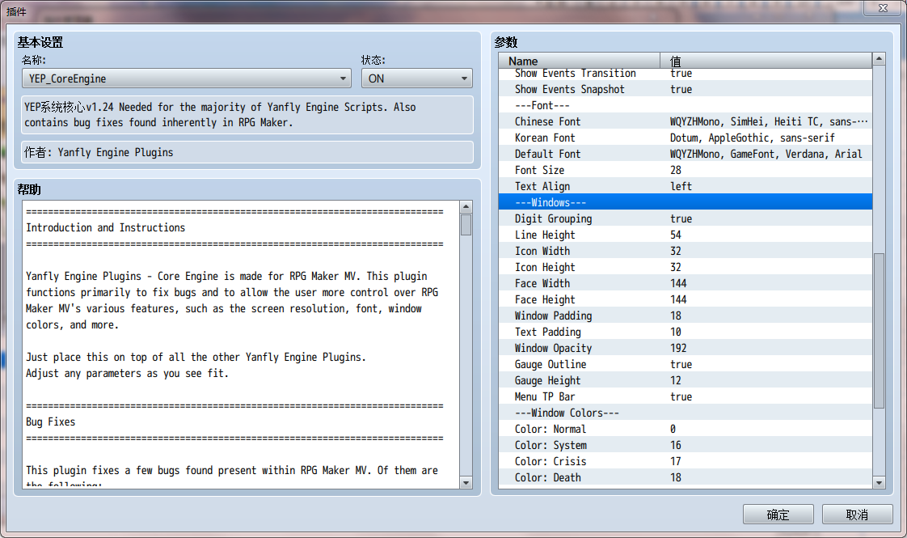
Task: Click the parameter list scroll up arrow
Action: coord(879,59)
